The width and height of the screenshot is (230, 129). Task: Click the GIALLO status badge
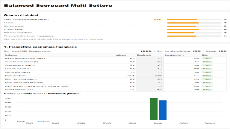(x=158, y=19)
